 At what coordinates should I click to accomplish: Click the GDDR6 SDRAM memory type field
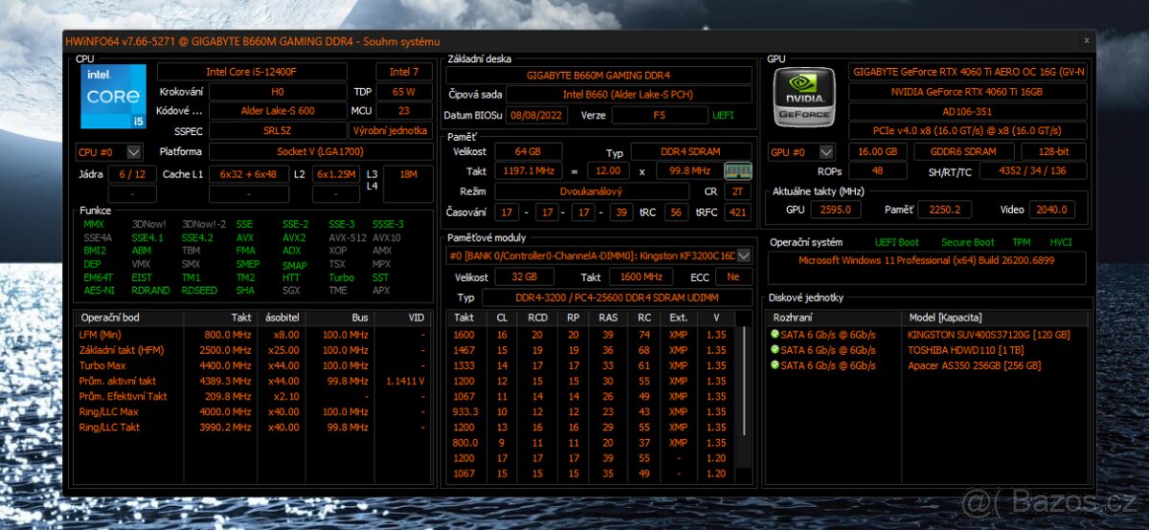(962, 152)
